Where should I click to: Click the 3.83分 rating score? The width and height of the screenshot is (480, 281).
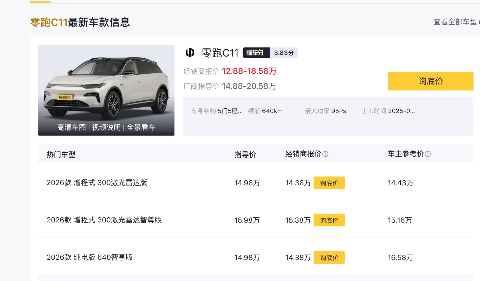pos(284,53)
